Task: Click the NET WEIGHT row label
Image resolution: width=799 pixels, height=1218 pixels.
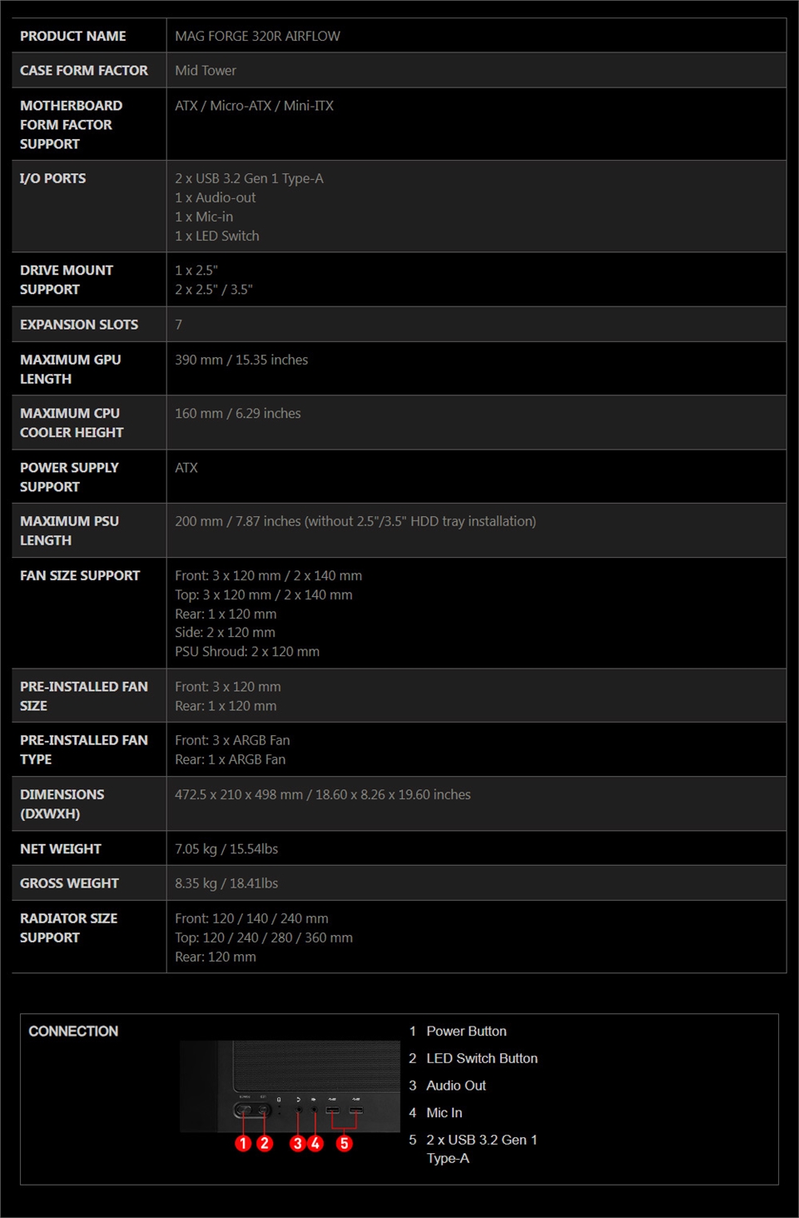Action: click(61, 848)
